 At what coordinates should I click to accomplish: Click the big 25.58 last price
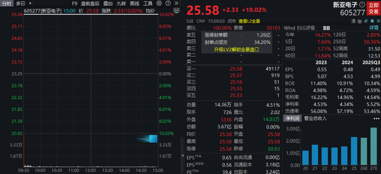(x=202, y=10)
